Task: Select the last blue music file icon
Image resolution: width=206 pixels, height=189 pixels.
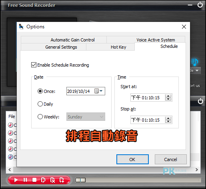Action: (10, 157)
